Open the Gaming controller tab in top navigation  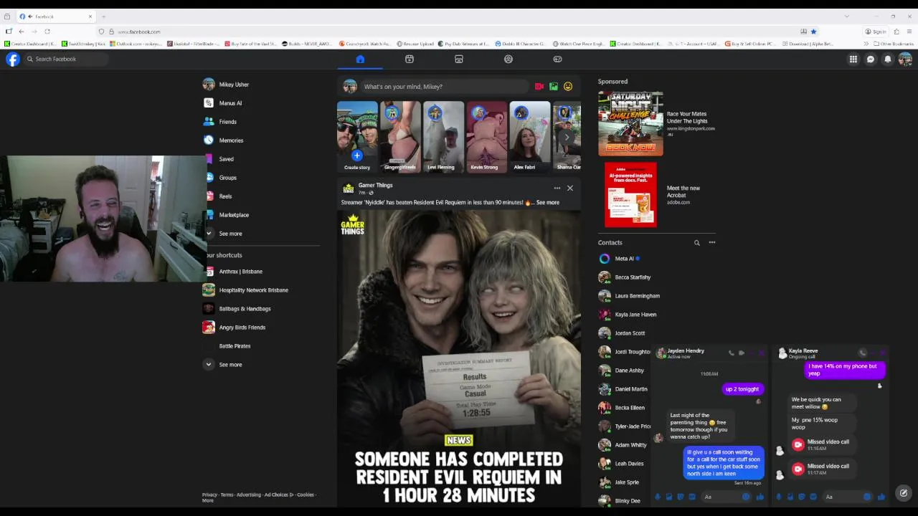tap(557, 59)
